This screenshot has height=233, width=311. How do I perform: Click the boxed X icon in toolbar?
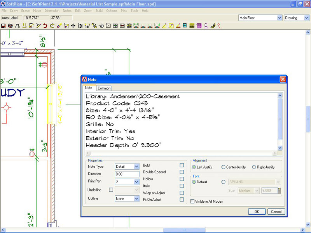(x=108, y=26)
